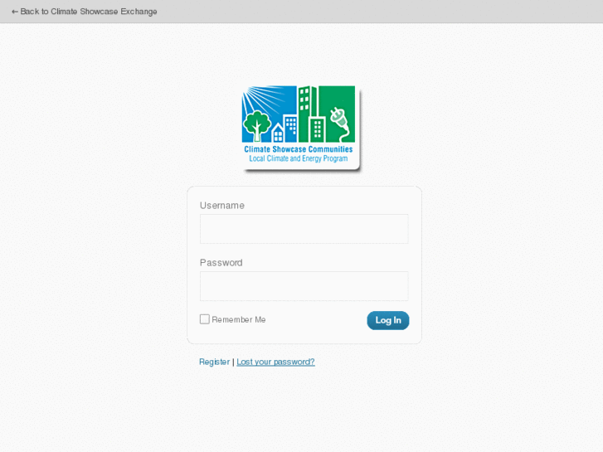The height and width of the screenshot is (452, 603).
Task: Focus the Password input field
Action: tap(304, 286)
